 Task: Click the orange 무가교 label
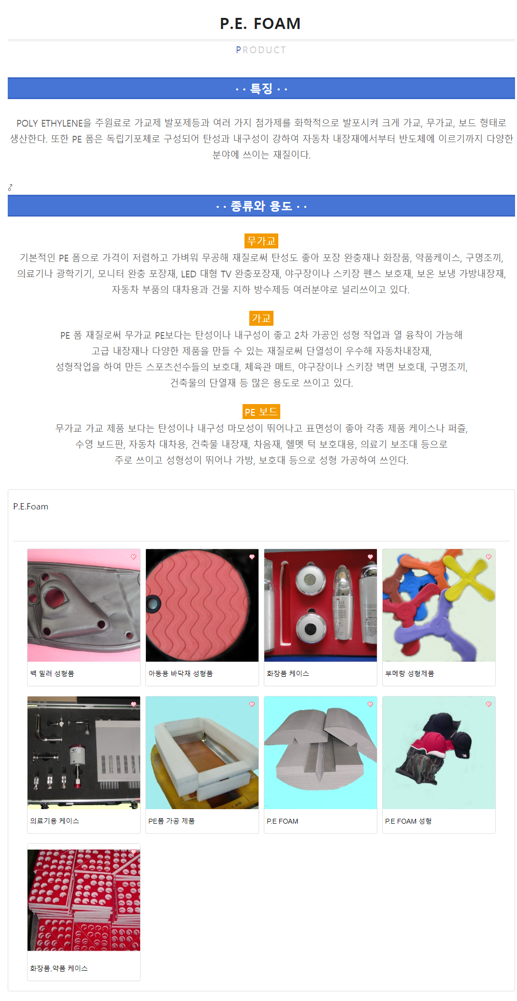point(261,241)
